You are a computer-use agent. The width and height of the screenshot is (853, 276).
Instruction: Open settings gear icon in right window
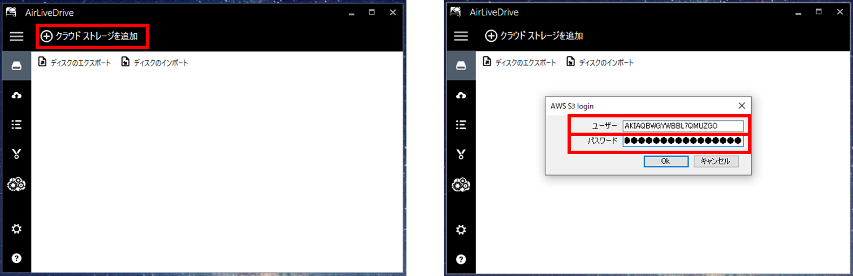(x=461, y=229)
